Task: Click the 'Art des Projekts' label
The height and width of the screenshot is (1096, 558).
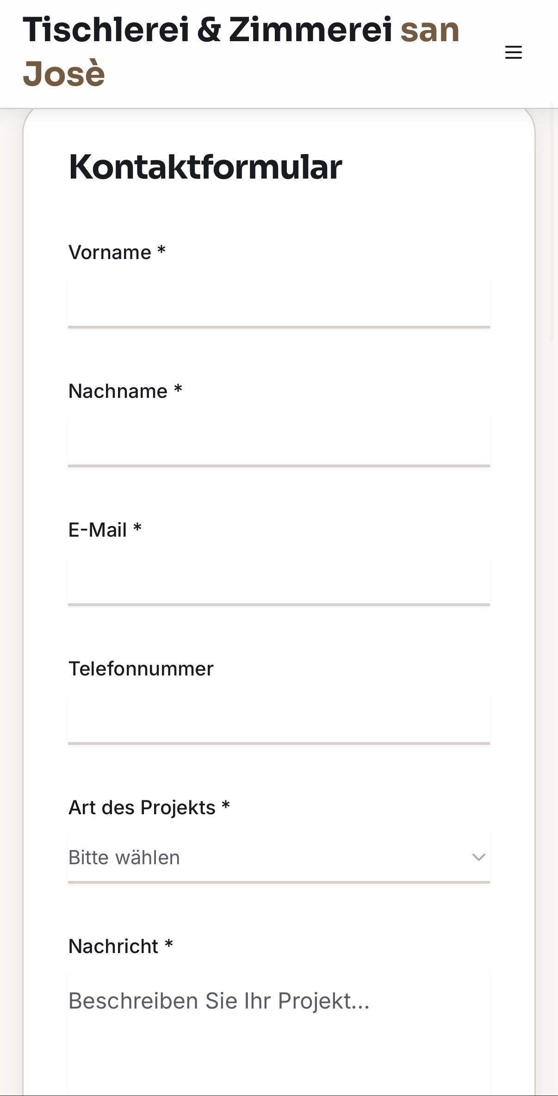Action: click(142, 808)
